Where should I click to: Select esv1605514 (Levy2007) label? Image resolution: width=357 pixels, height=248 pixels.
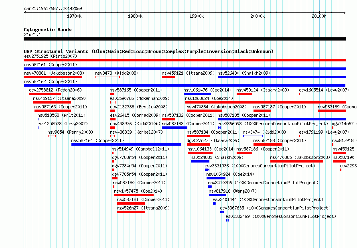[324, 90]
